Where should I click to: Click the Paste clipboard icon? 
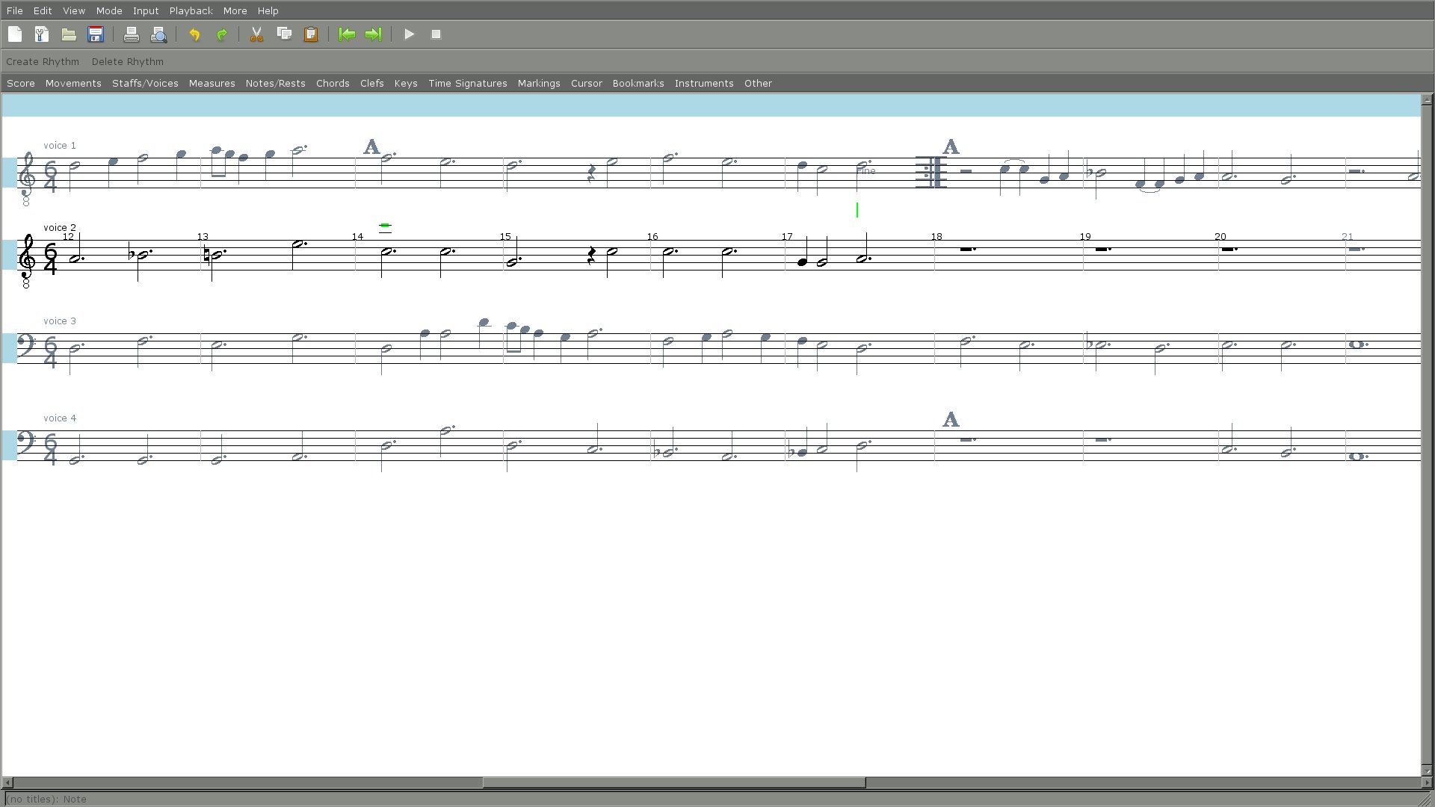pos(311,34)
